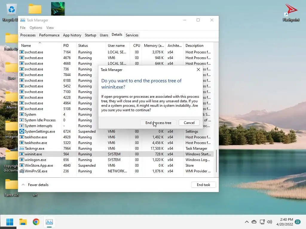
Task: Click the WmiPrvSE.exe process icon
Action: click(22, 171)
